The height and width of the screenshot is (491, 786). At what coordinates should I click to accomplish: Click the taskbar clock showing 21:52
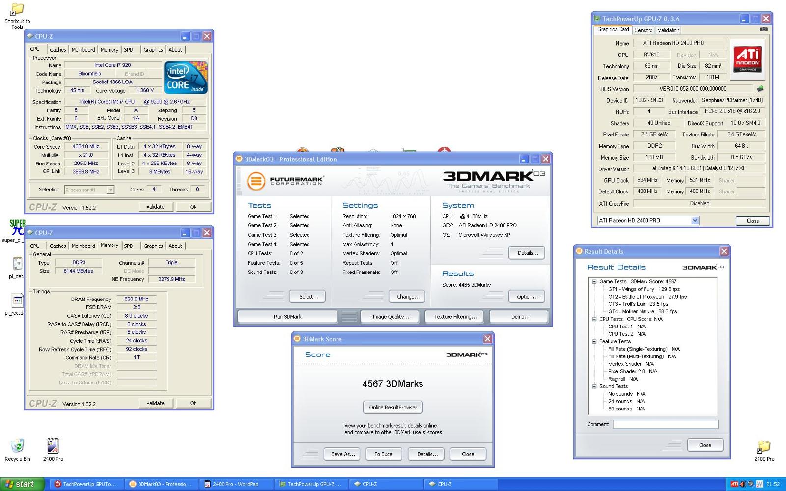[773, 484]
